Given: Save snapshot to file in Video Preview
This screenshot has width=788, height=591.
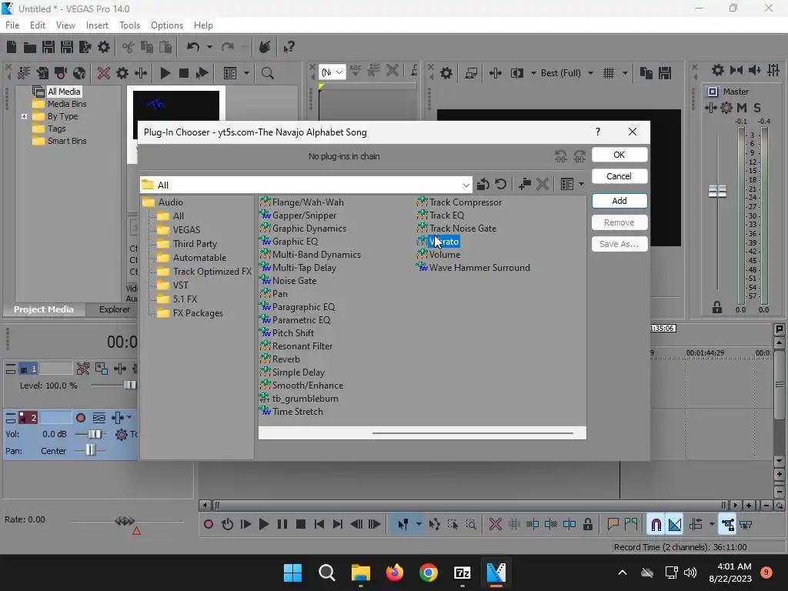Looking at the screenshot, I should pyautogui.click(x=665, y=73).
